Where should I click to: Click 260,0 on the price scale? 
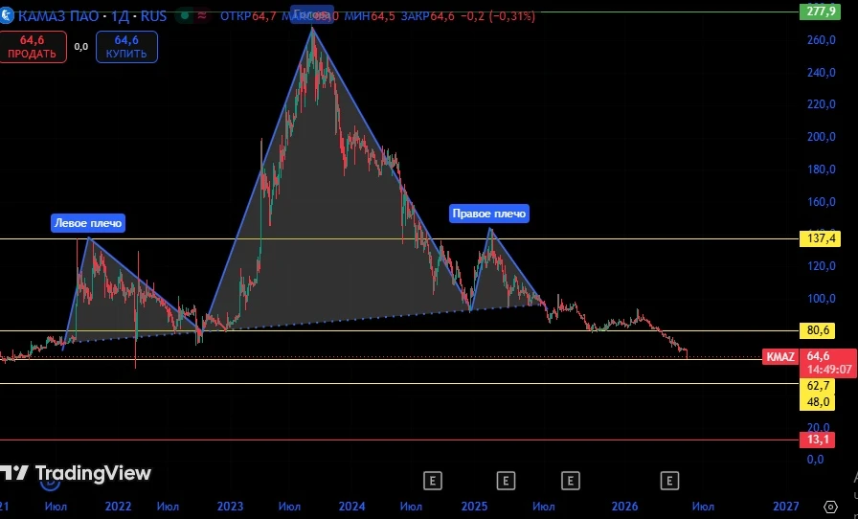pos(822,40)
